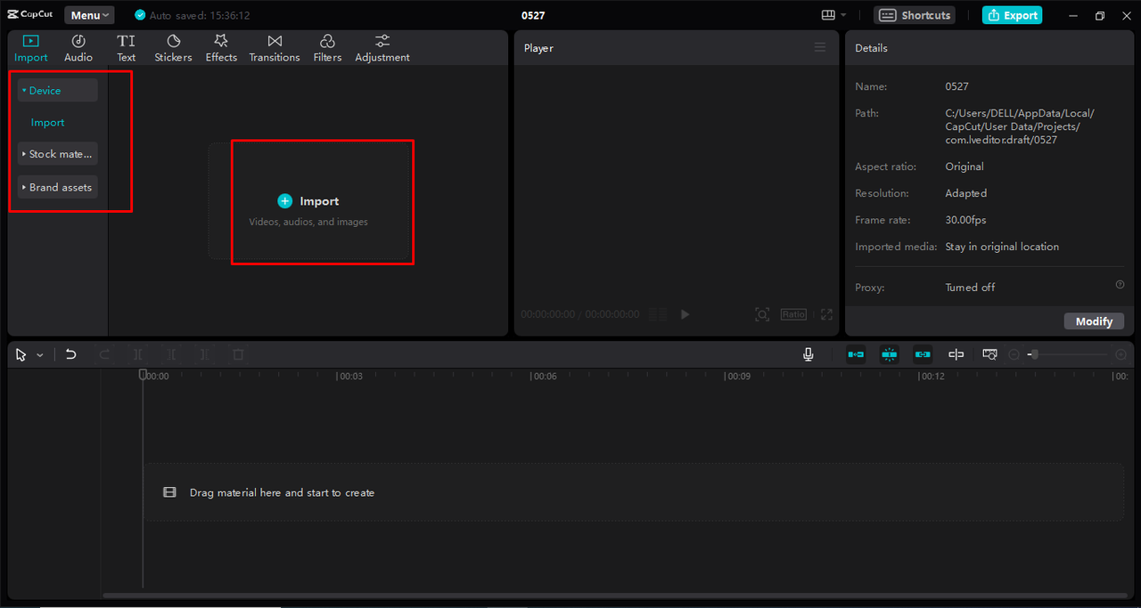Click the Aspect ratio value Original
This screenshot has height=608, width=1141.
click(x=965, y=166)
